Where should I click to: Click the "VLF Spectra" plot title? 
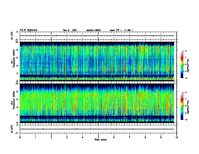click(28, 30)
